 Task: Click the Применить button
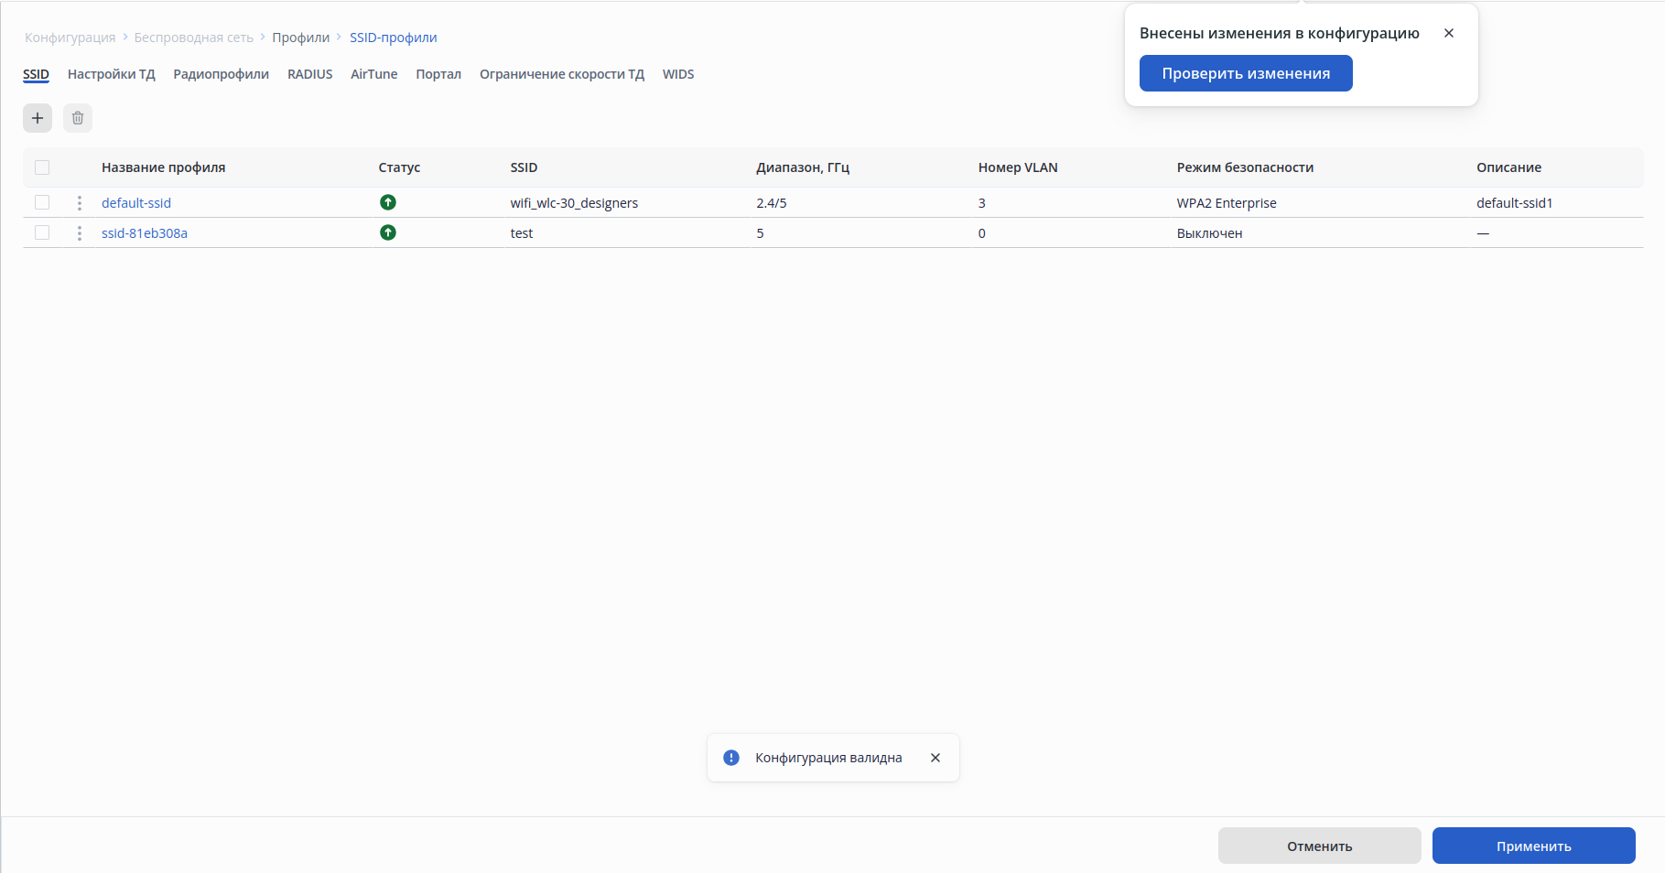point(1533,846)
